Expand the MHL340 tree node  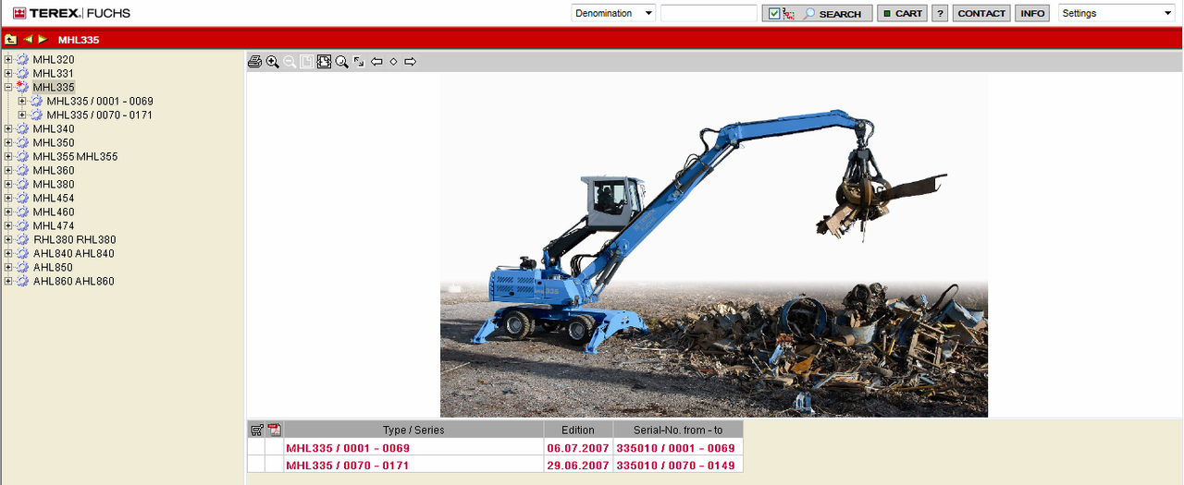coord(8,129)
